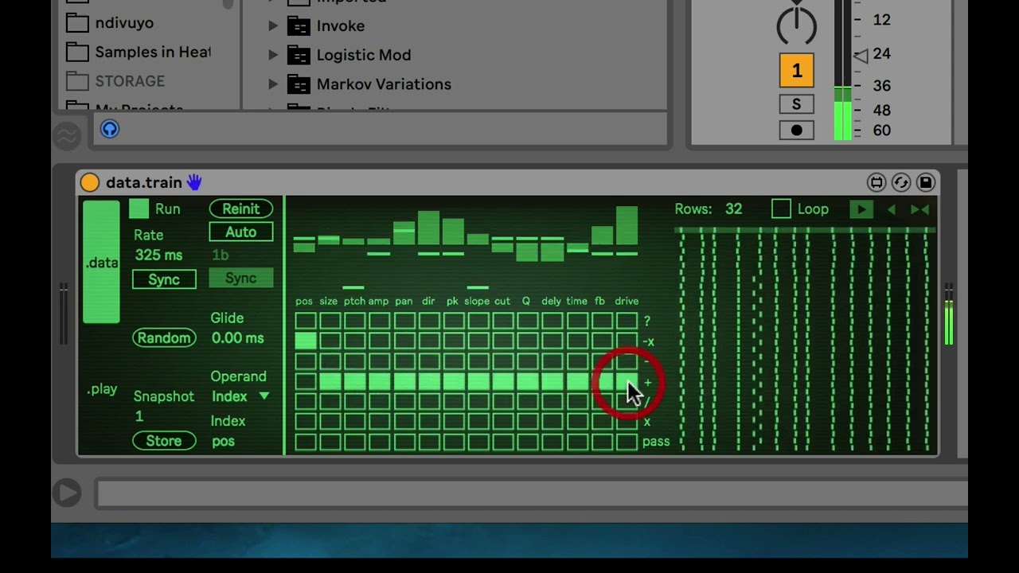
Task: Expand the Invoke folder
Action: point(273,26)
